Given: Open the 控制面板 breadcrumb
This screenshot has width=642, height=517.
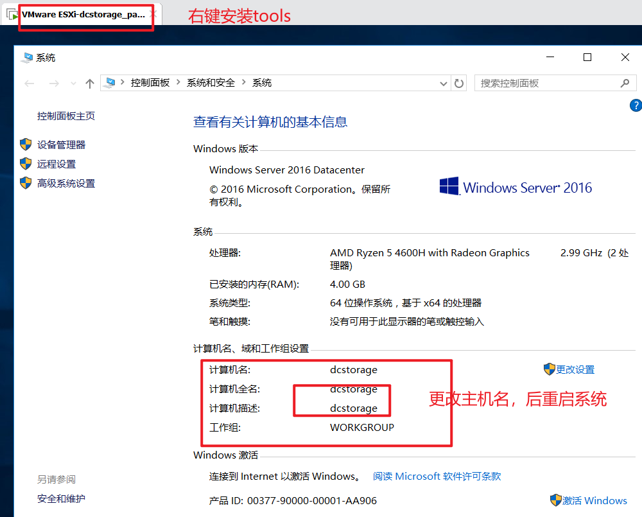Looking at the screenshot, I should pos(150,83).
